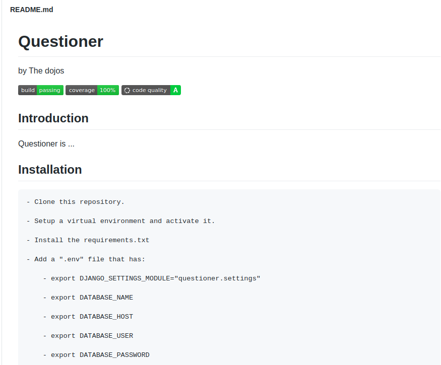
Task: Click the 'Questioner is ...' paragraph
Action: point(46,144)
